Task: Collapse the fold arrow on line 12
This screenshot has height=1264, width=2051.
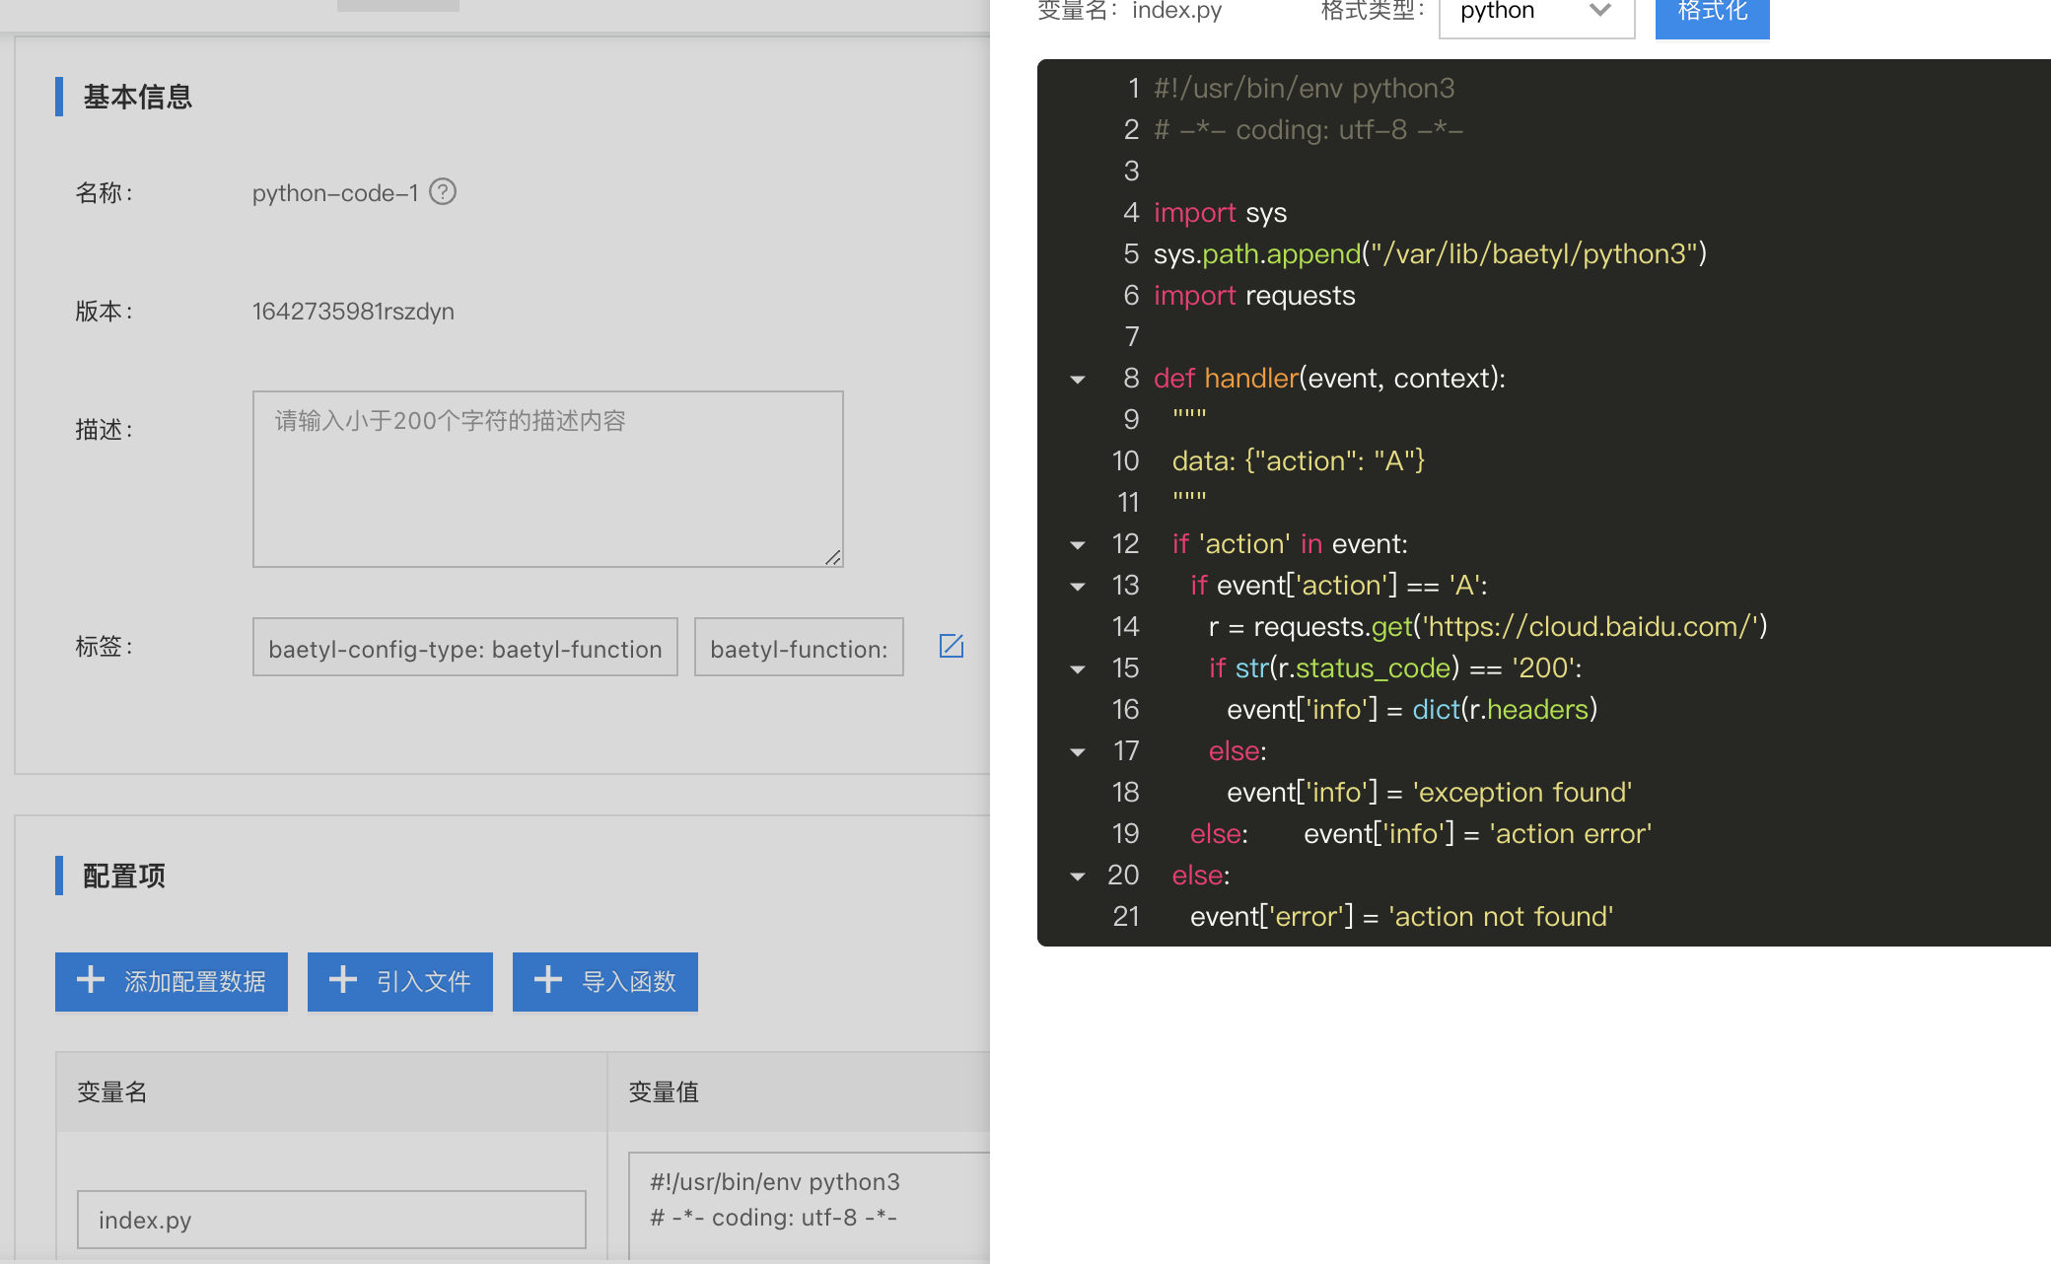Action: [x=1078, y=545]
